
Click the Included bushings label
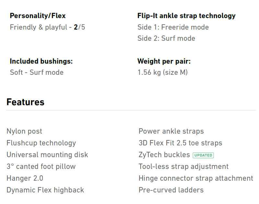point(41,62)
